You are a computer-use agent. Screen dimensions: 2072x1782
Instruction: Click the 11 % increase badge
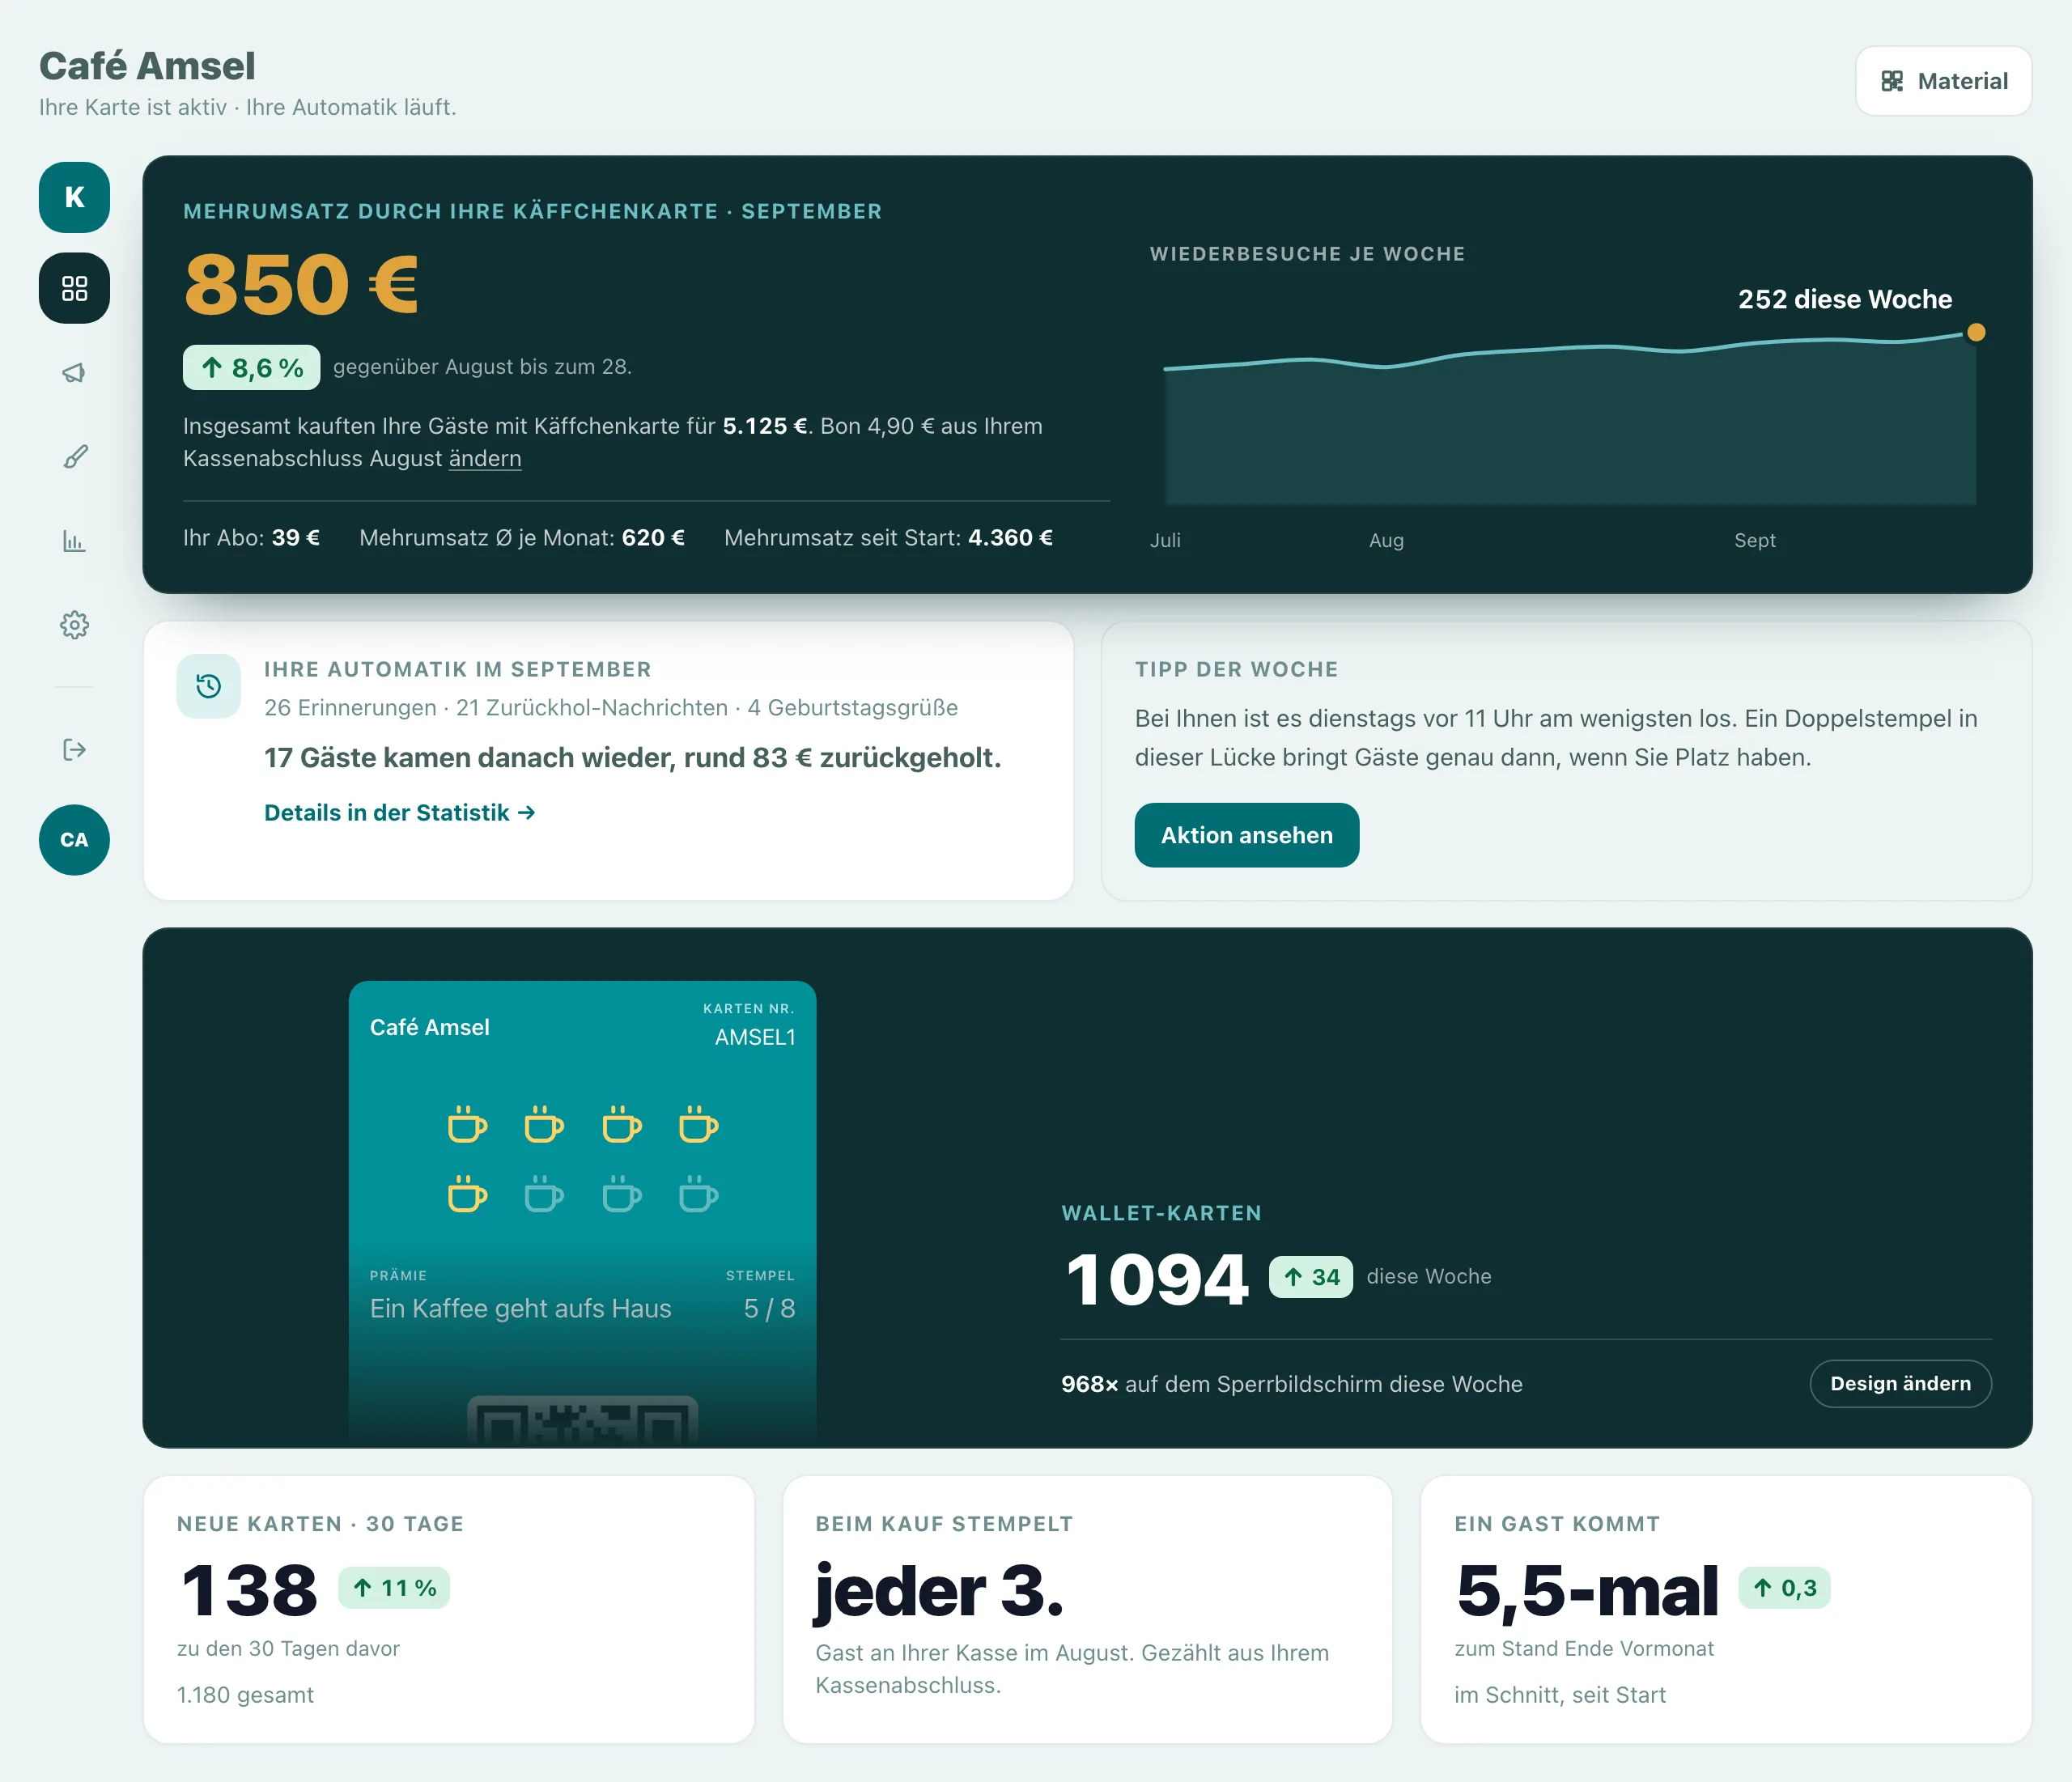pyautogui.click(x=394, y=1588)
